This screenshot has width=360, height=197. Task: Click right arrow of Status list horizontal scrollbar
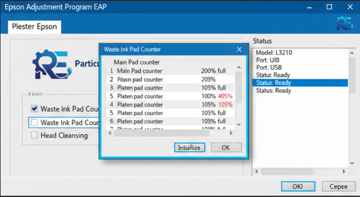pyautogui.click(x=343, y=171)
